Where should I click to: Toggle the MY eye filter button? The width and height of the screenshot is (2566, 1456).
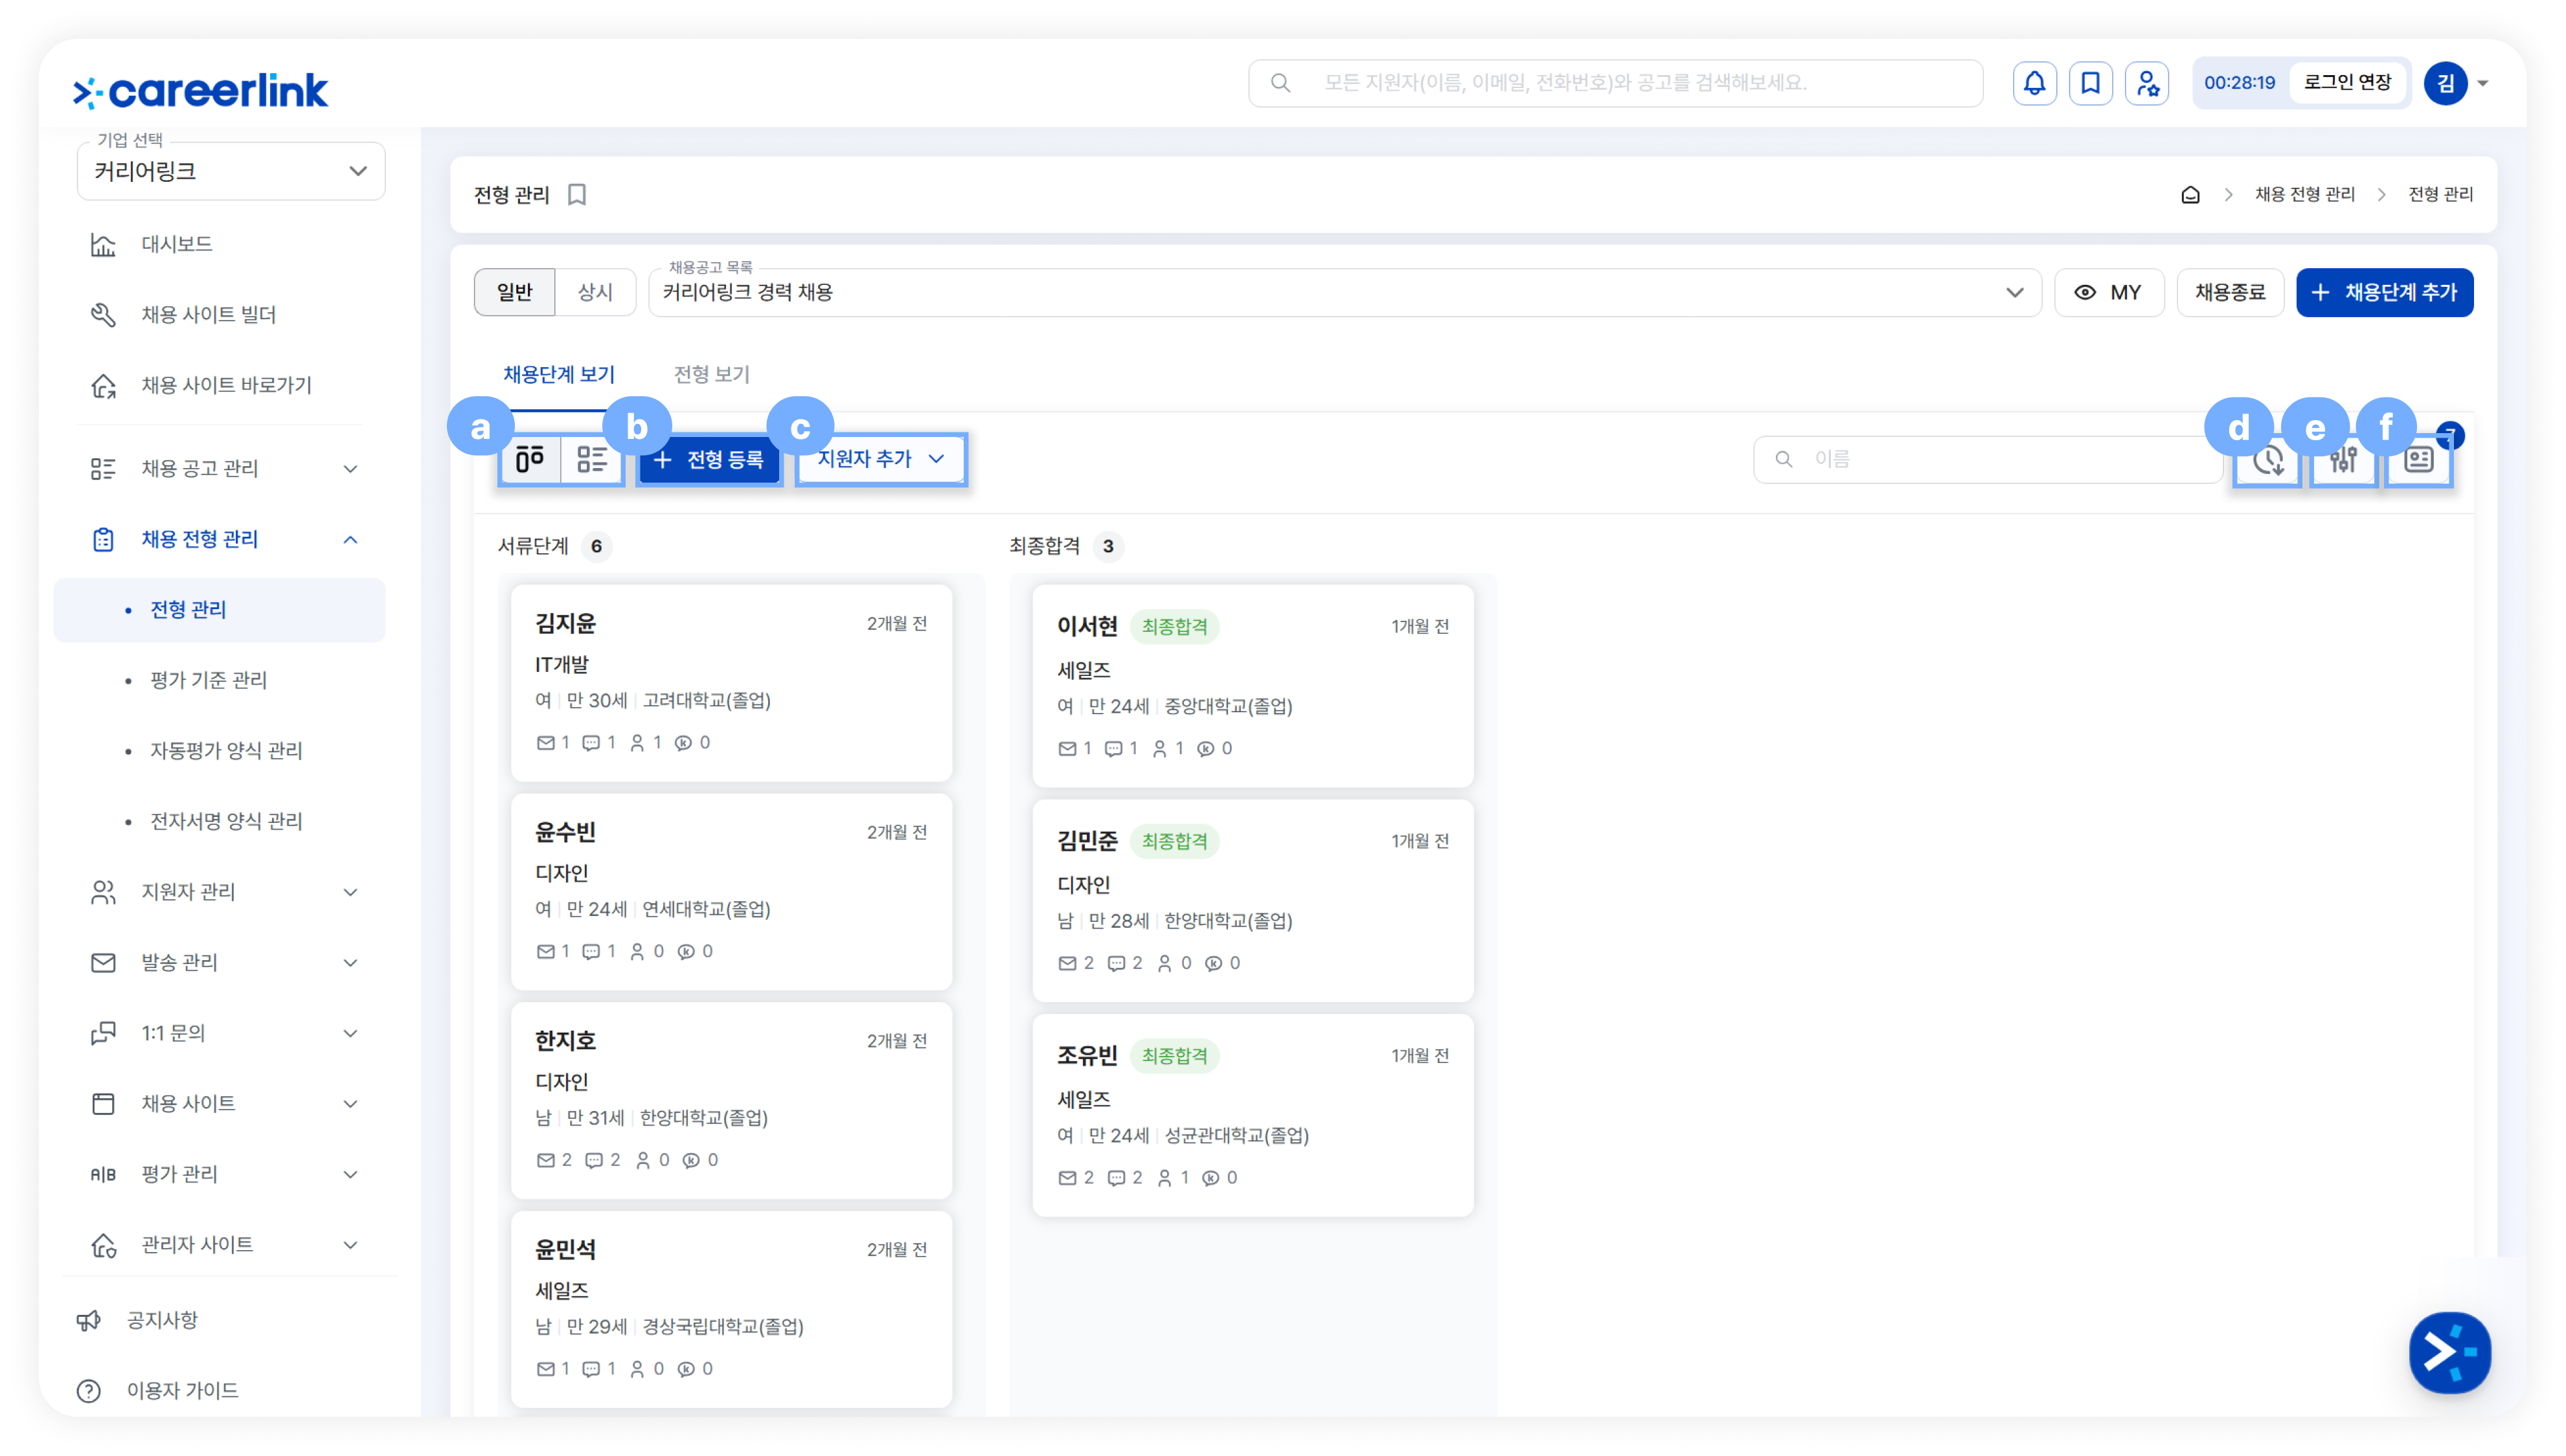coord(2109,292)
